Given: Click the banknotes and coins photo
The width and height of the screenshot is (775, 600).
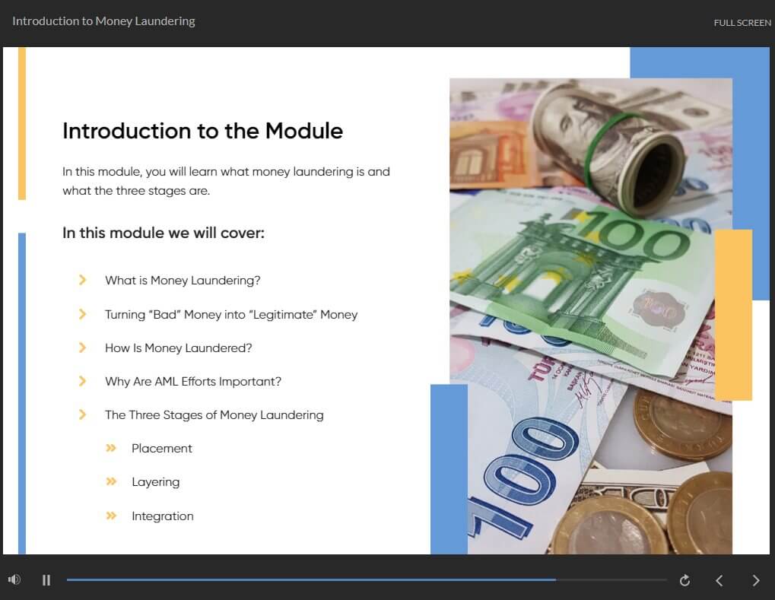Looking at the screenshot, I should tap(591, 316).
